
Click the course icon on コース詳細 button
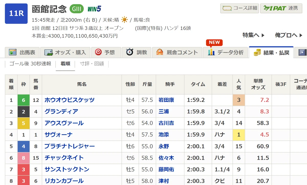pos(227,8)
